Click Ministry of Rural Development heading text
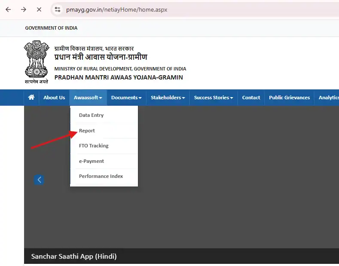The height and width of the screenshot is (266, 339). point(120,69)
